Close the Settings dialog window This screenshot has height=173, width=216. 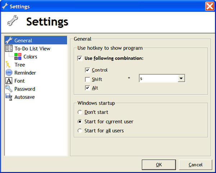pyautogui.click(x=210, y=6)
